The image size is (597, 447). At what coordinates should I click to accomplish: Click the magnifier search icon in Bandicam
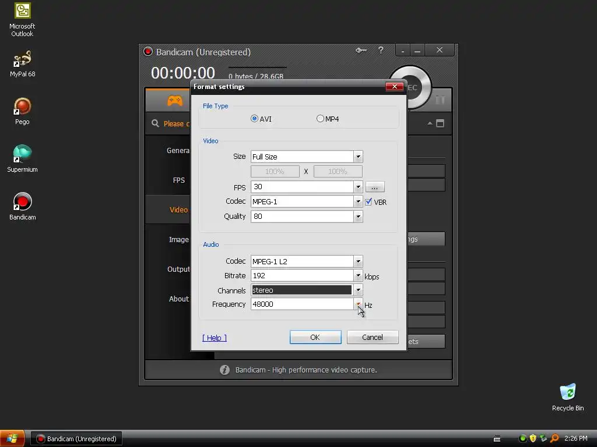click(x=155, y=123)
